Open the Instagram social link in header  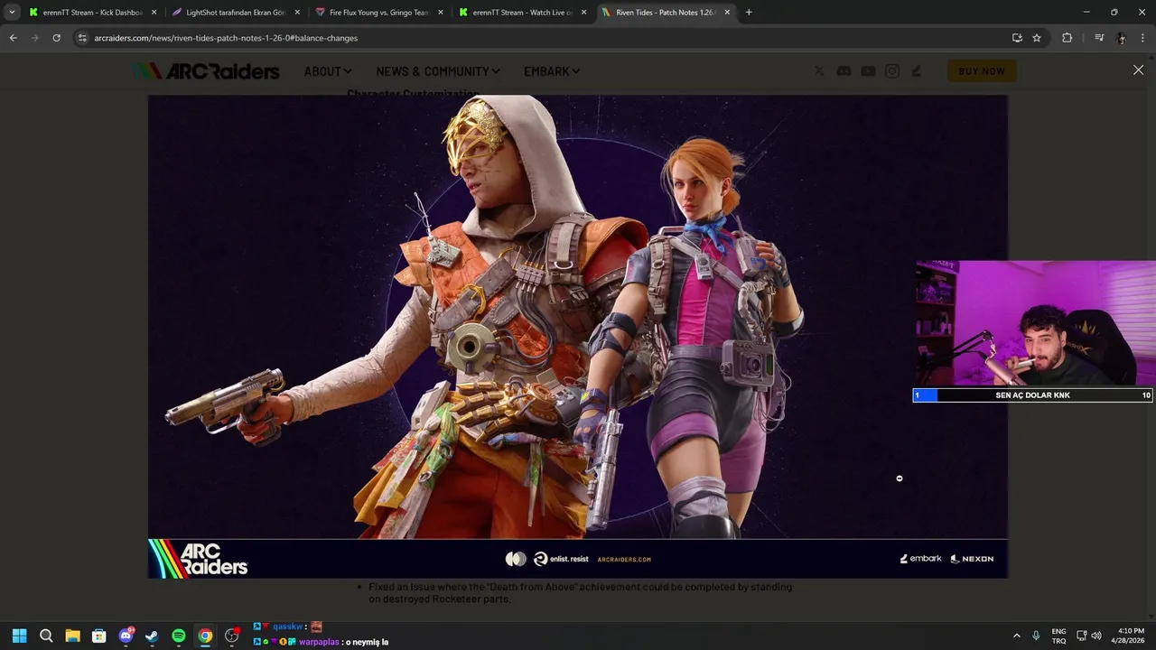click(x=892, y=71)
